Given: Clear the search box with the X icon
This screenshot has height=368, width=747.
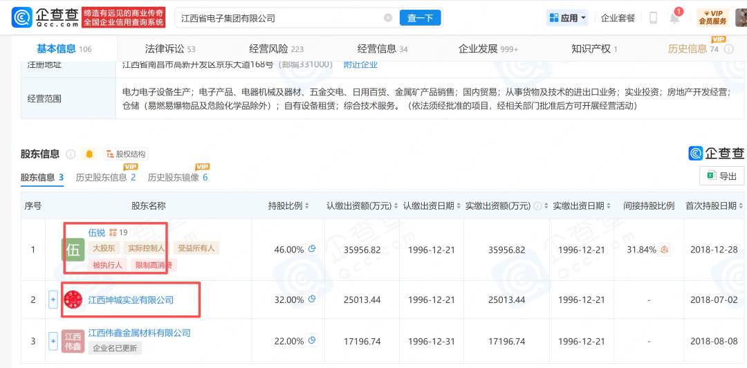Looking at the screenshot, I should pos(388,18).
